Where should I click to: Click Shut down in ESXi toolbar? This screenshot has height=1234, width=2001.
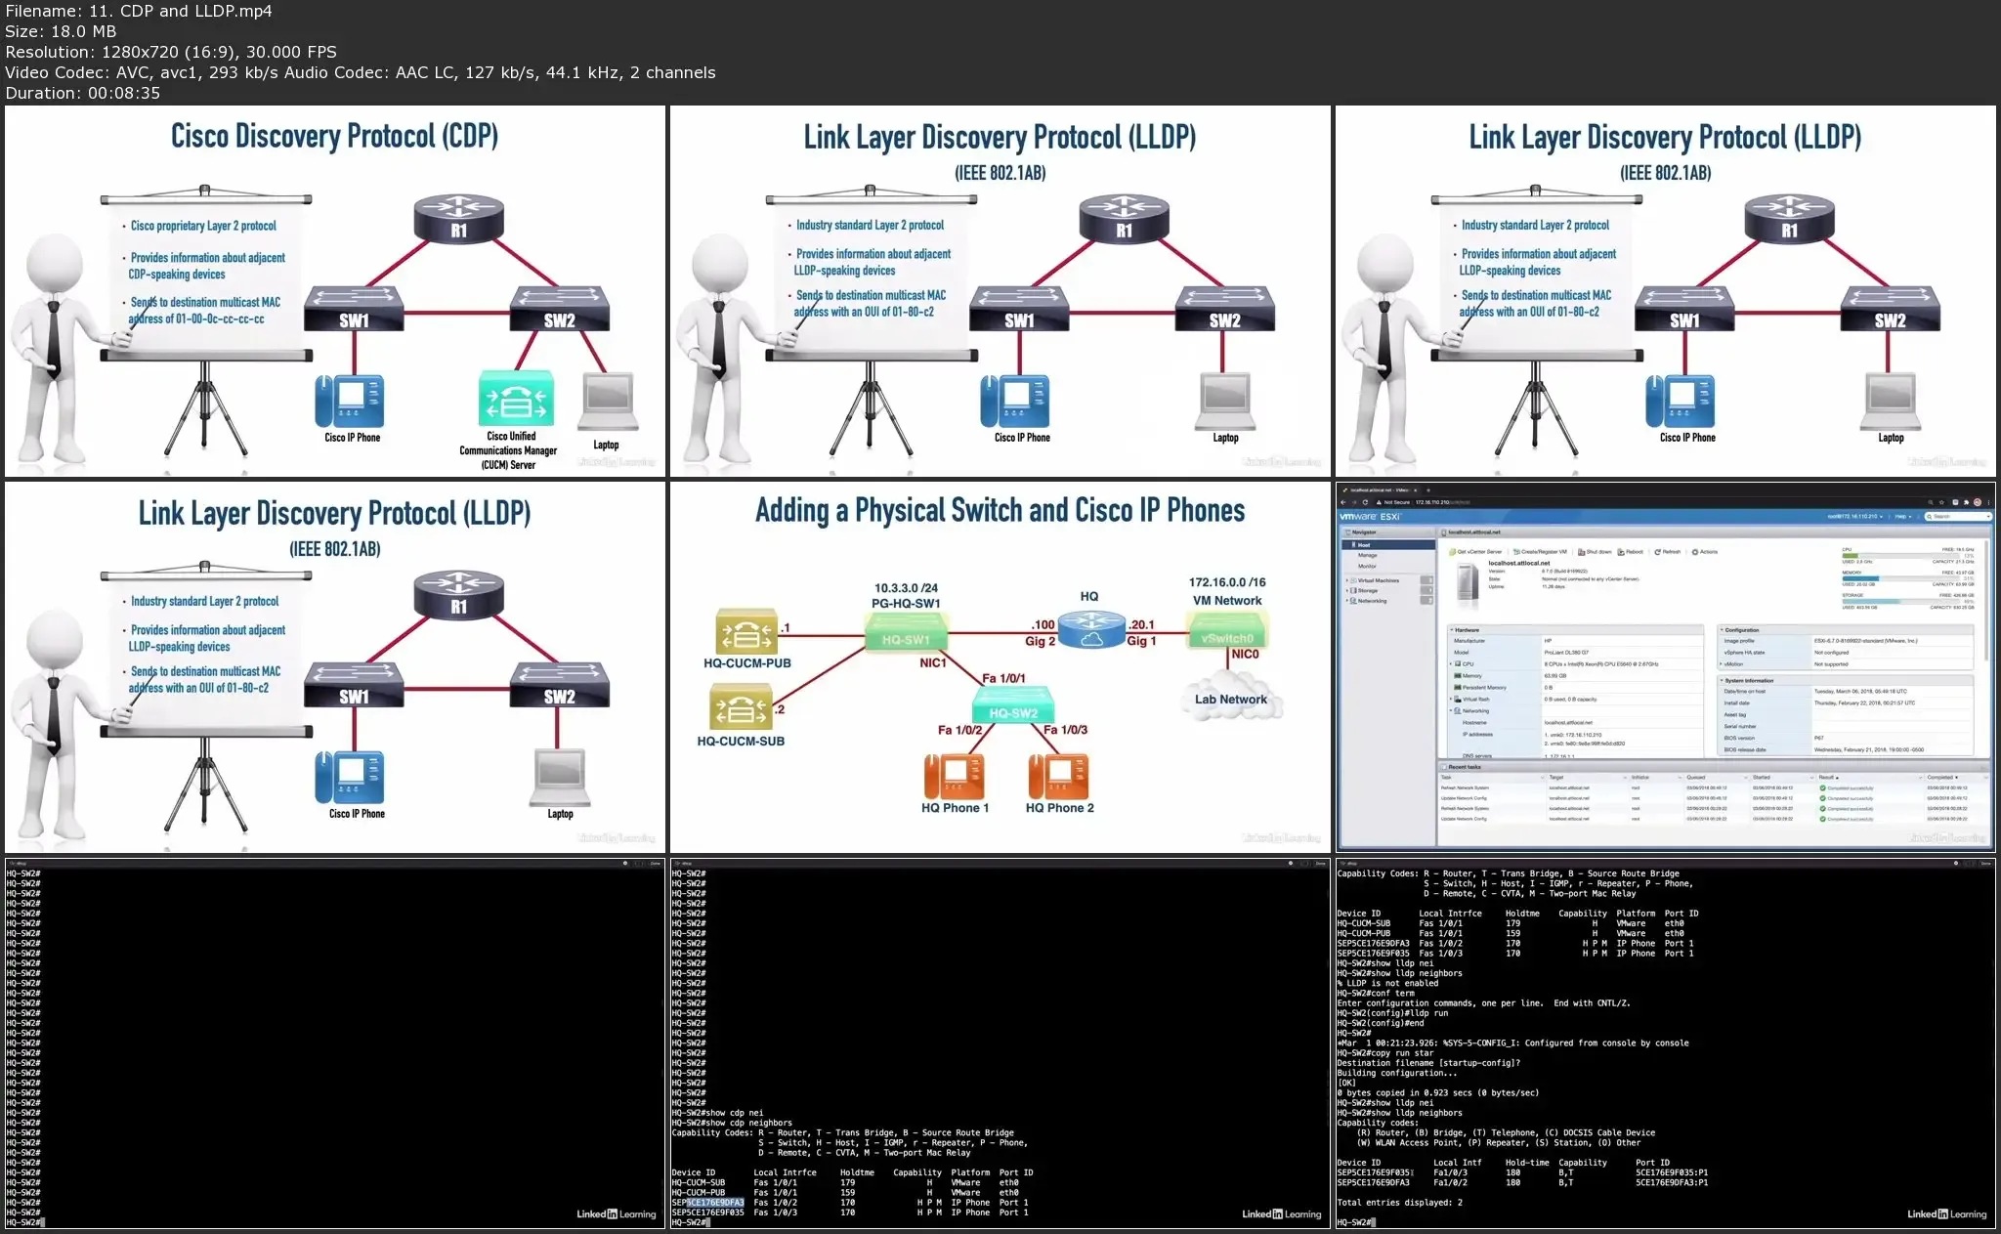pyautogui.click(x=1595, y=551)
